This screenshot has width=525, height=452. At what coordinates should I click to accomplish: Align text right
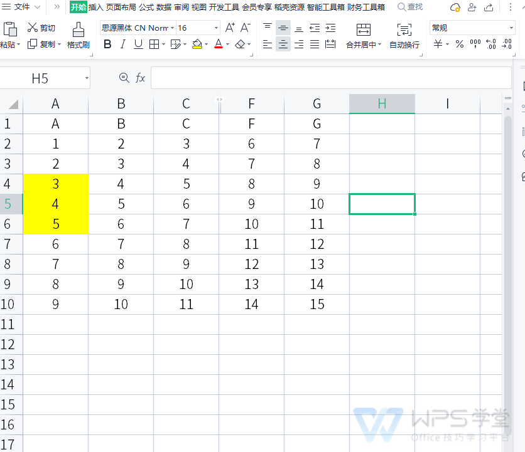coord(299,44)
